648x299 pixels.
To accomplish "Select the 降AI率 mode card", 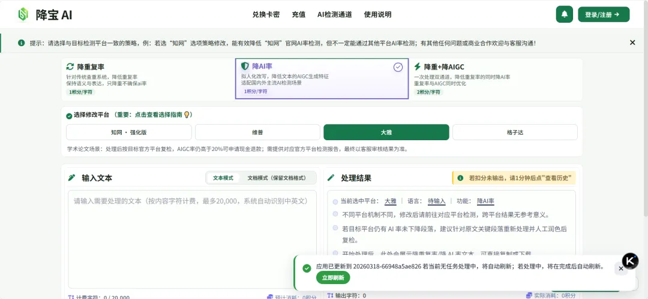I will tap(322, 79).
